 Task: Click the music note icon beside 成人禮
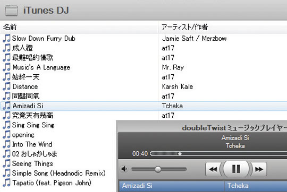pos(6,48)
